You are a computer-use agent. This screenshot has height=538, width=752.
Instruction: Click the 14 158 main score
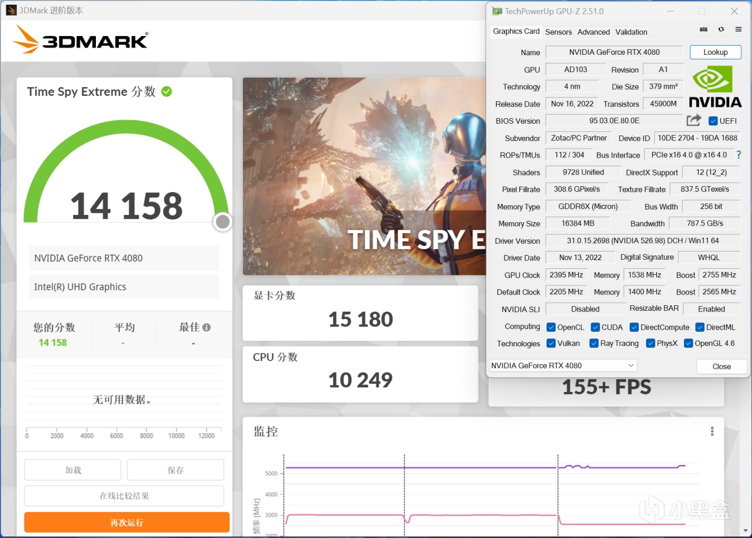pyautogui.click(x=126, y=206)
